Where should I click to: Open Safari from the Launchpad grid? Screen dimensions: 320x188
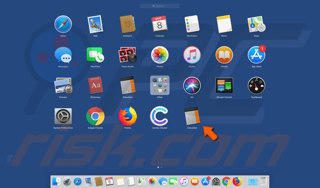63,24
